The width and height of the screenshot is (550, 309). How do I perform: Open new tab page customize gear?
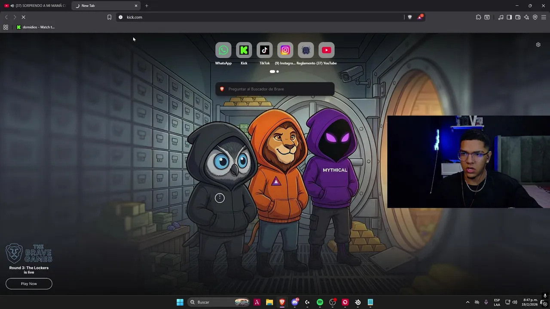(538, 45)
